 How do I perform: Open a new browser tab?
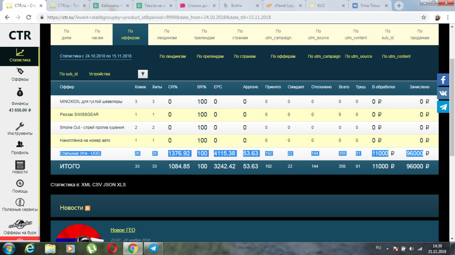(x=399, y=6)
